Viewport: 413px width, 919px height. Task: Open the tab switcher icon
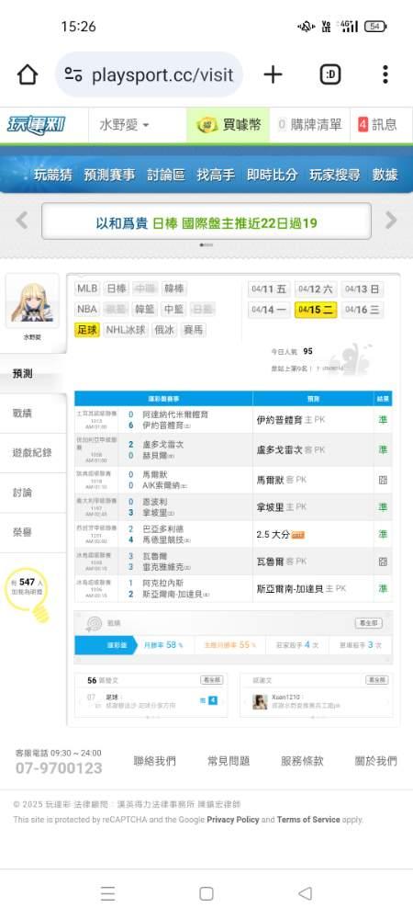click(330, 74)
